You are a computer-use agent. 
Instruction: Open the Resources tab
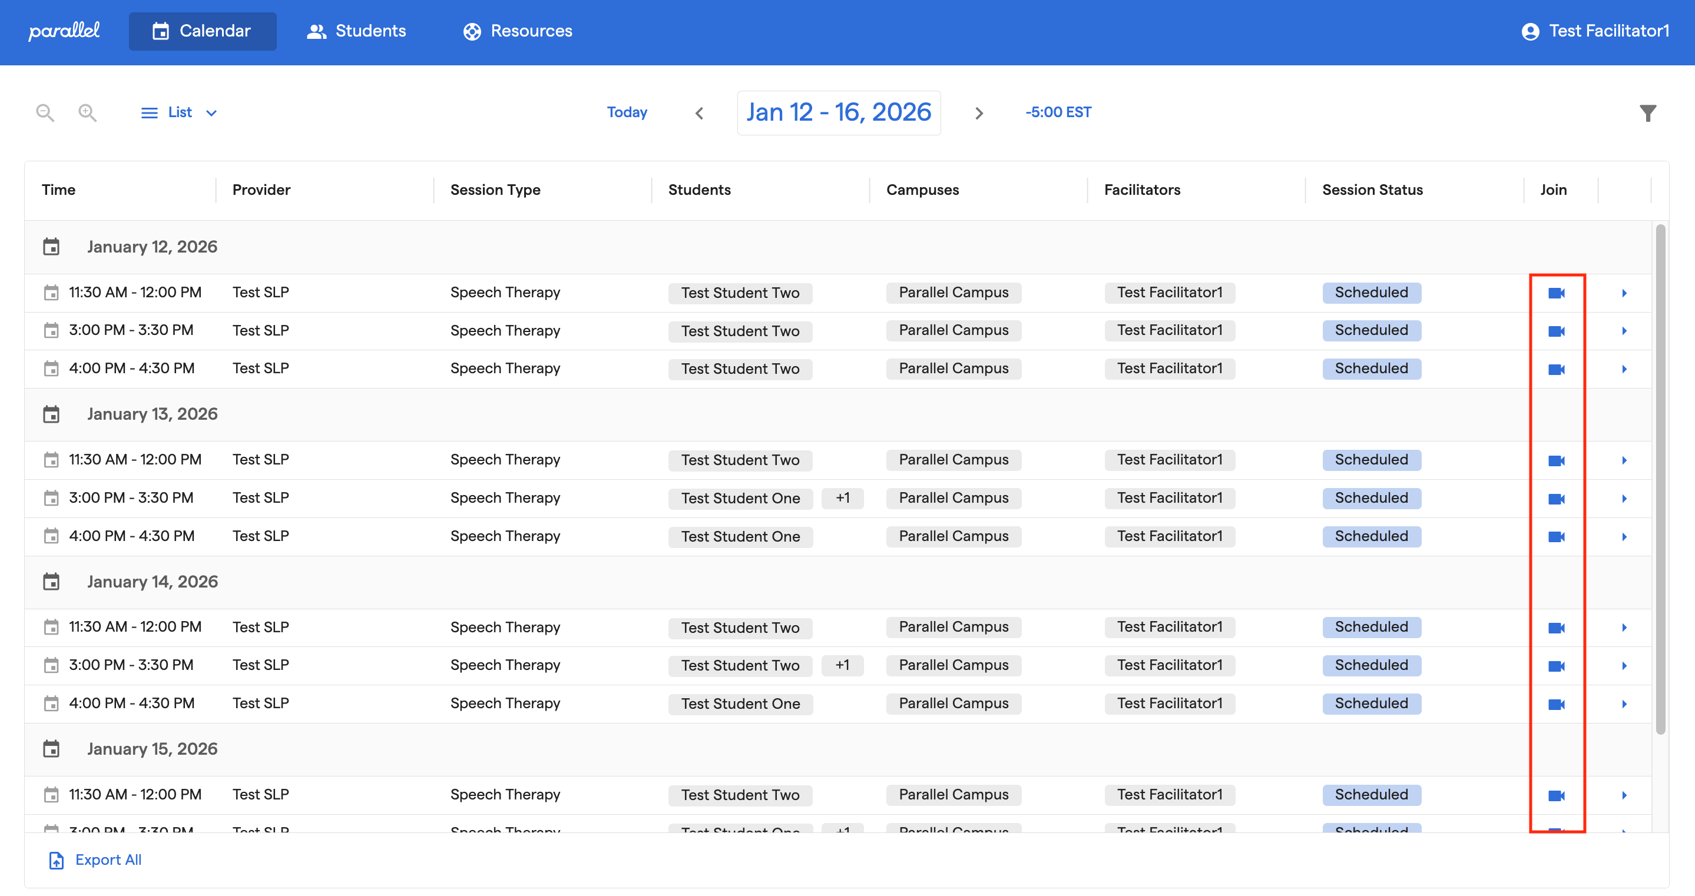517,31
